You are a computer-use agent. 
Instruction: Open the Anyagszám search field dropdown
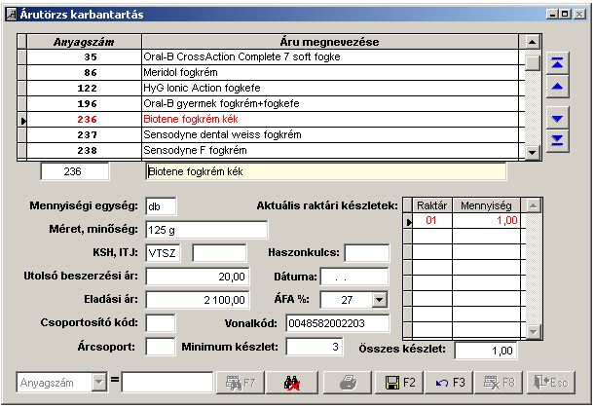tap(99, 383)
